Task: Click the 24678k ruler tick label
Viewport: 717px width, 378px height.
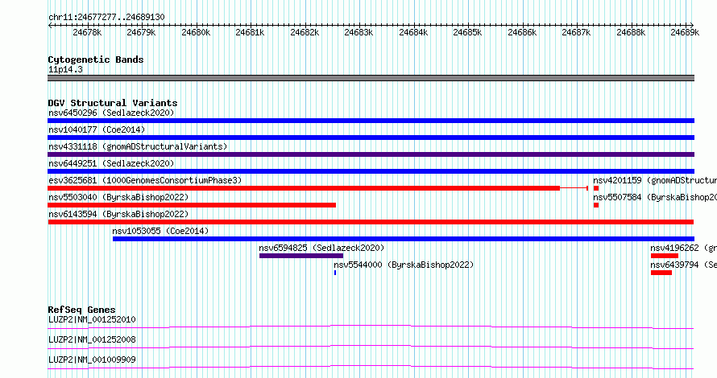Action: click(87, 32)
